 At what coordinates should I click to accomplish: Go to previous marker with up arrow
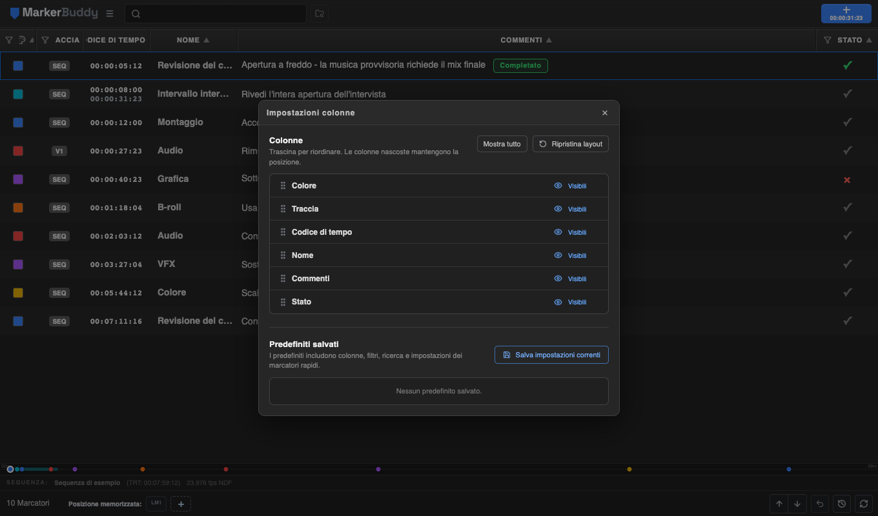click(779, 504)
